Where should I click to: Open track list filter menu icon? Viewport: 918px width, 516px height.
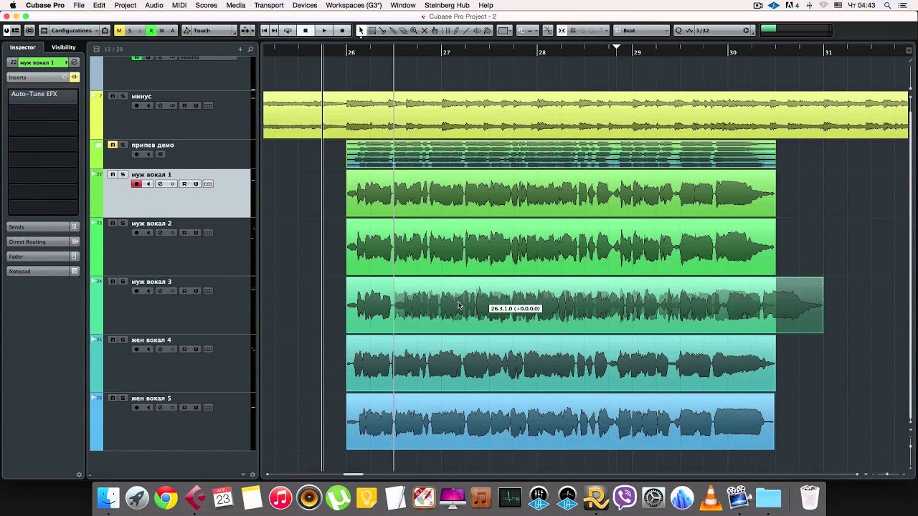click(x=96, y=49)
